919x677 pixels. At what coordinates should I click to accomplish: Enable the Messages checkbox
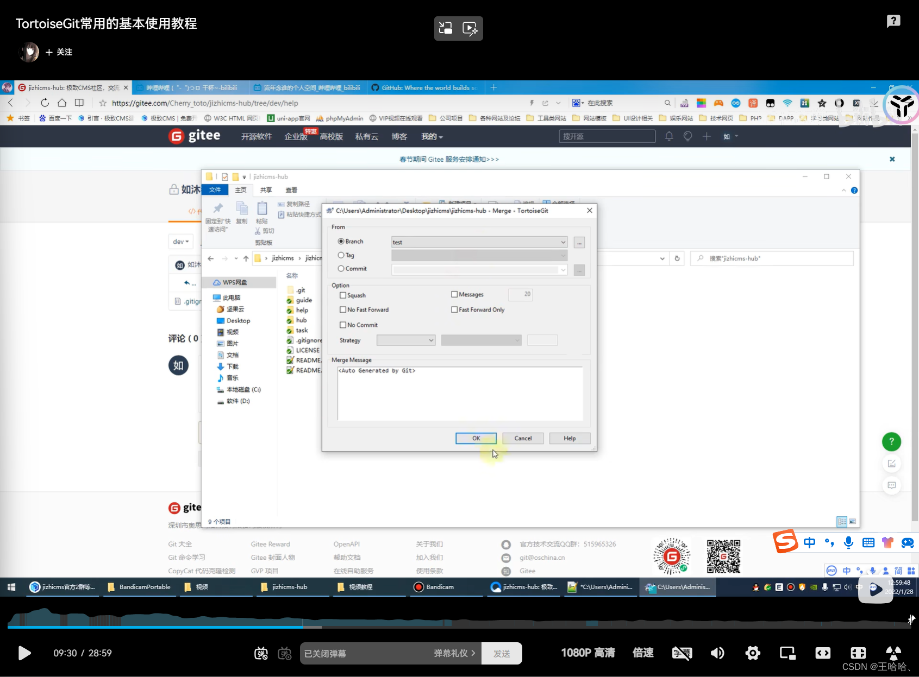(x=454, y=294)
